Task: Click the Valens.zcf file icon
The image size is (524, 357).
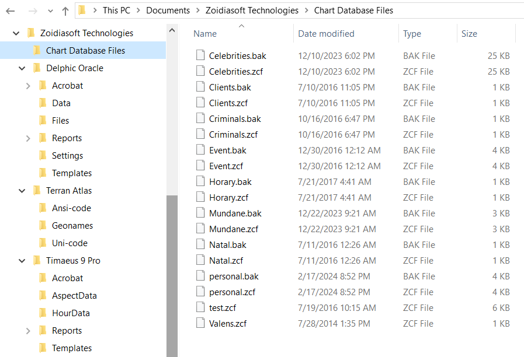Action: pyautogui.click(x=200, y=323)
